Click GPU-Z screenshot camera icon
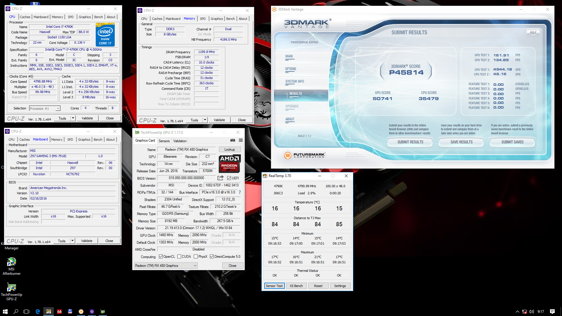Viewport: 562px width, 316px height. 232,140
